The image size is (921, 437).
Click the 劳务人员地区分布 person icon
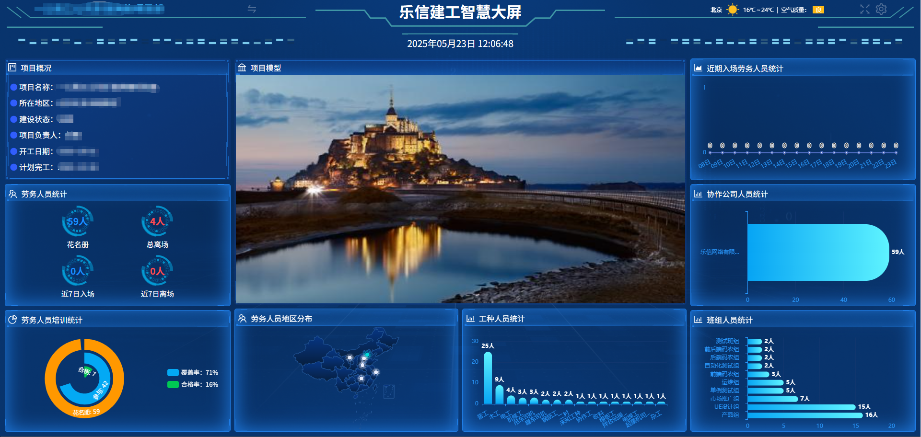coord(242,319)
